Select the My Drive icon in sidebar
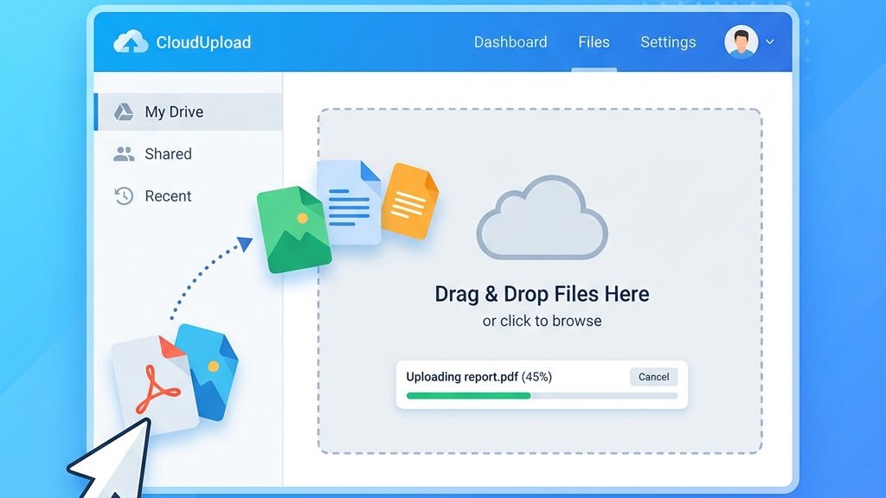The width and height of the screenshot is (886, 498). click(x=124, y=111)
